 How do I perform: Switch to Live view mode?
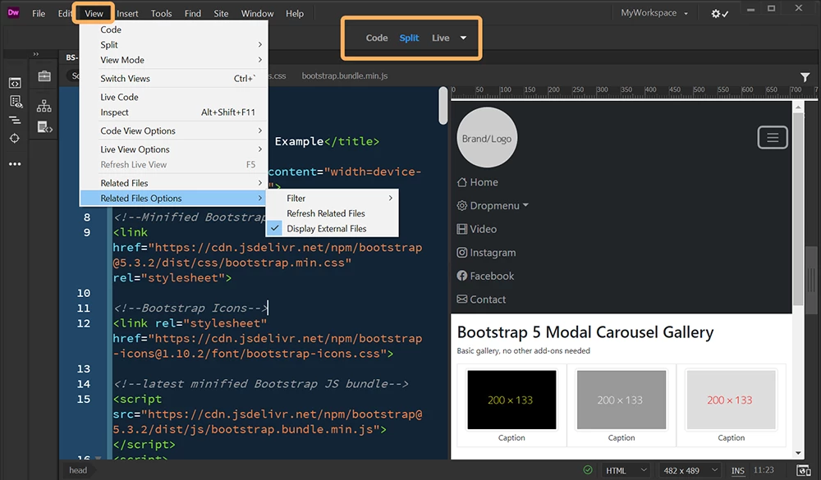pyautogui.click(x=440, y=38)
